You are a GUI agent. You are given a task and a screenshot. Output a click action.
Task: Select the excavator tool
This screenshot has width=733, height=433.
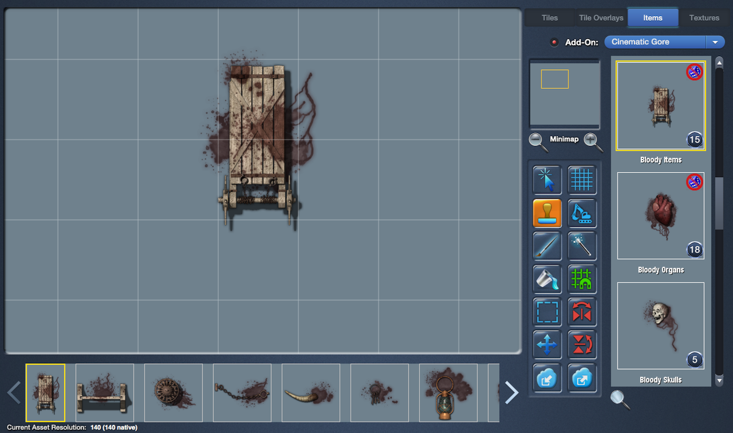click(582, 213)
